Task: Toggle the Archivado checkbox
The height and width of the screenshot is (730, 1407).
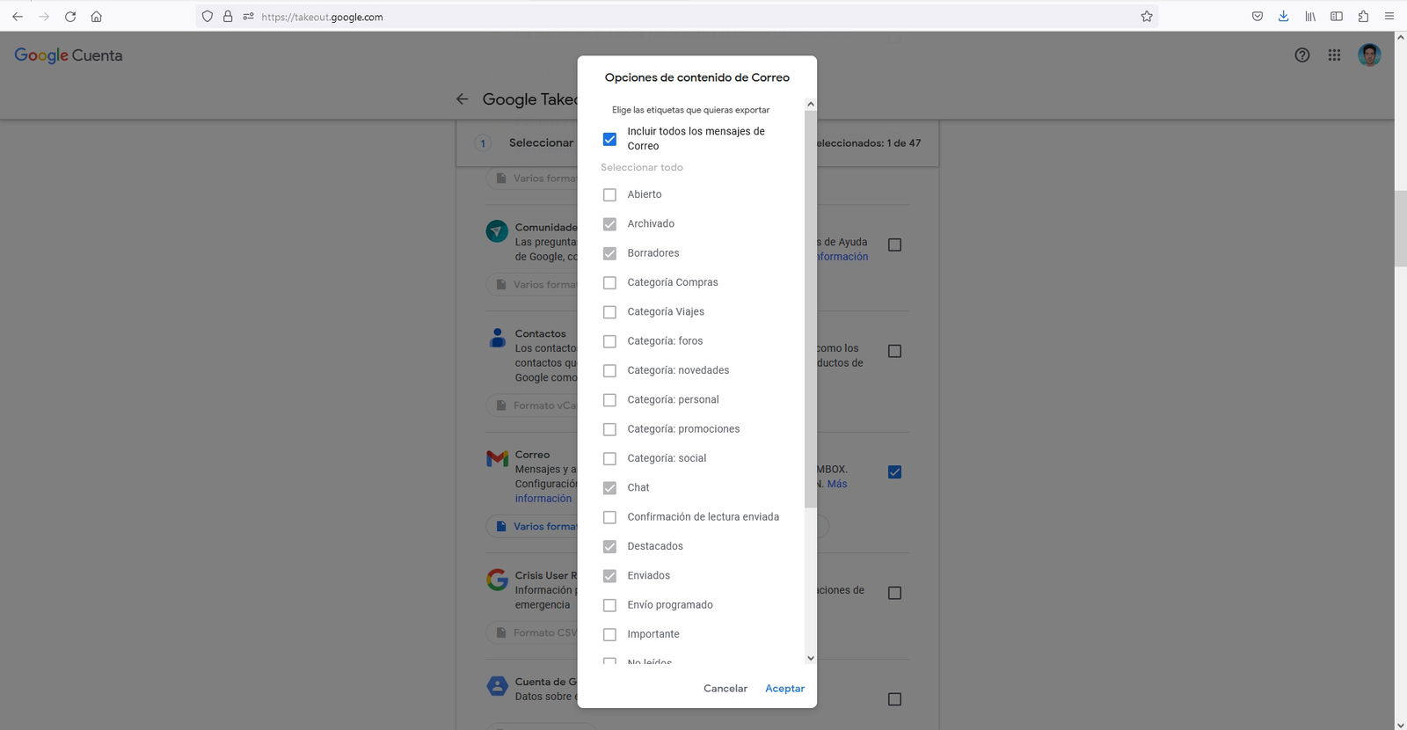Action: point(609,224)
